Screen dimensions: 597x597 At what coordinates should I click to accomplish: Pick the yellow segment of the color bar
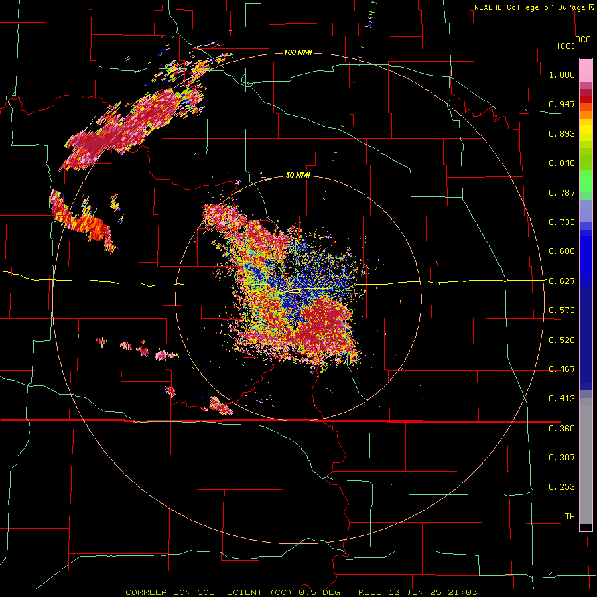(x=586, y=130)
